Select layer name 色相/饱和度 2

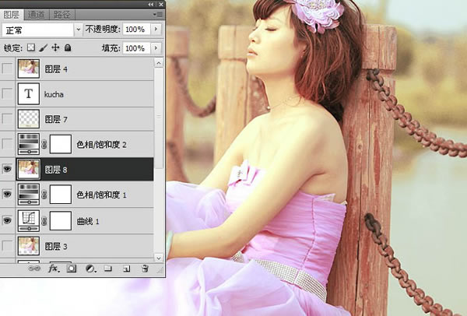tap(101, 145)
